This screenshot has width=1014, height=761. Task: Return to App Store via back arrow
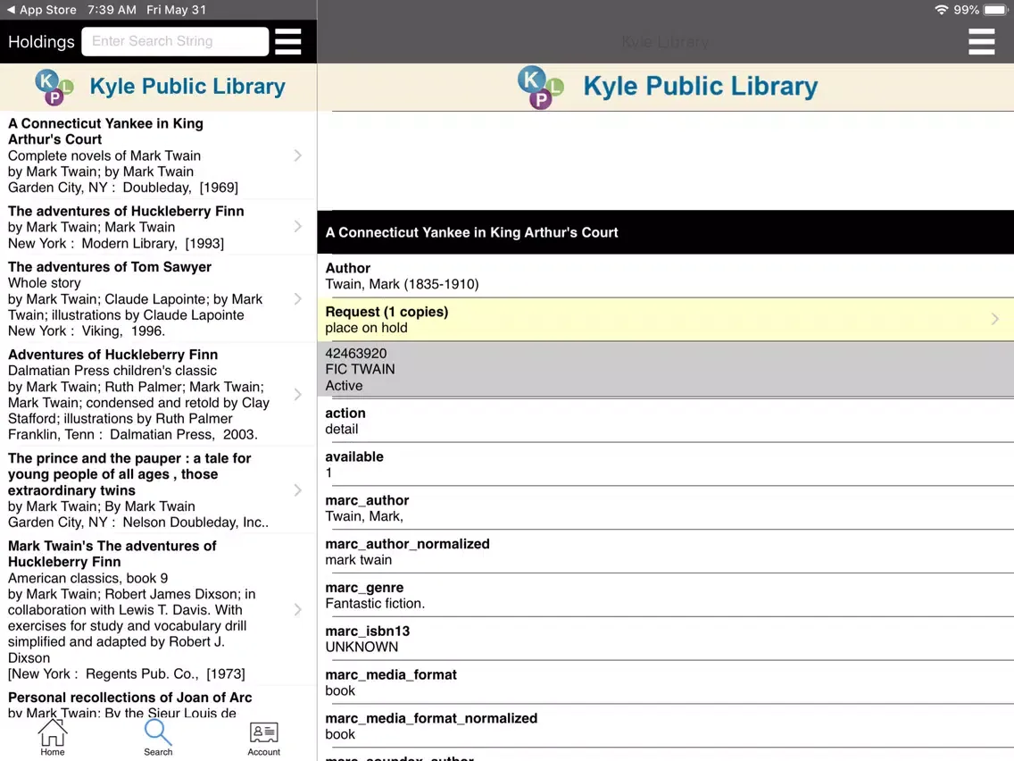point(11,10)
